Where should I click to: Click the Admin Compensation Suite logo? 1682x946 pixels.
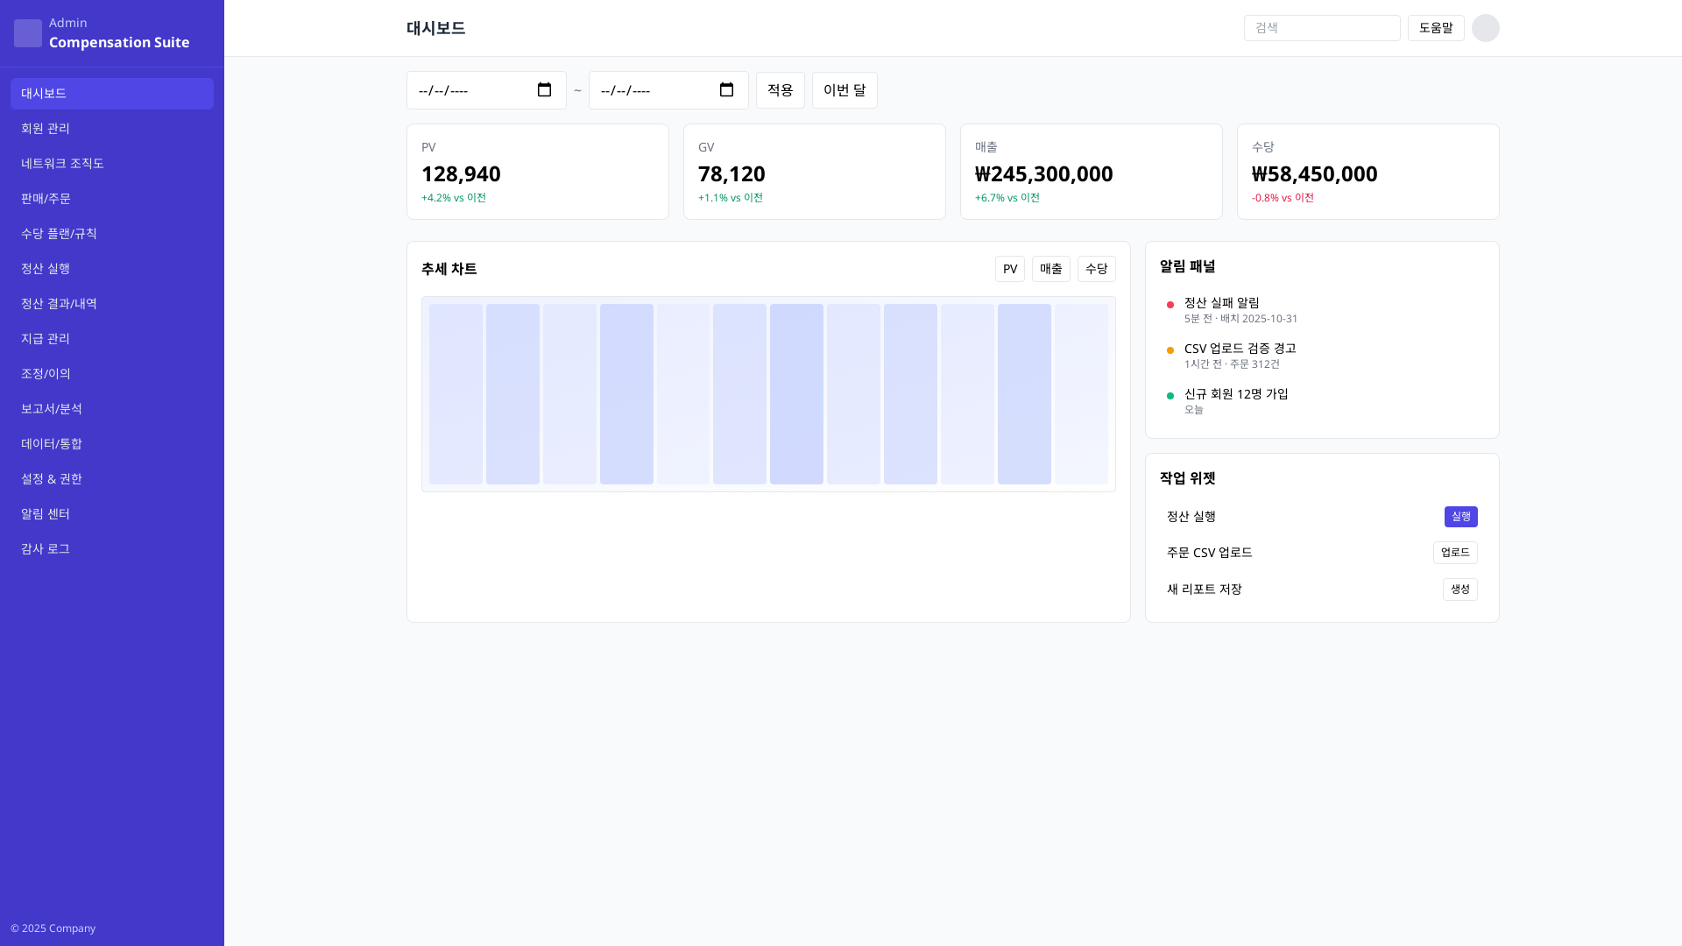click(101, 32)
